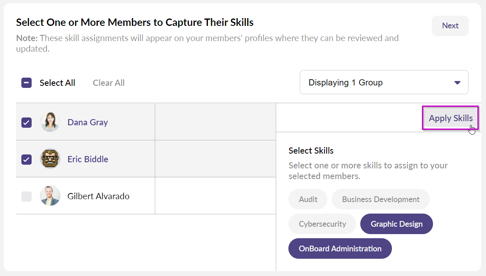Check the Gilbert Alvarado checkbox
Image resolution: width=486 pixels, height=276 pixels.
[27, 196]
